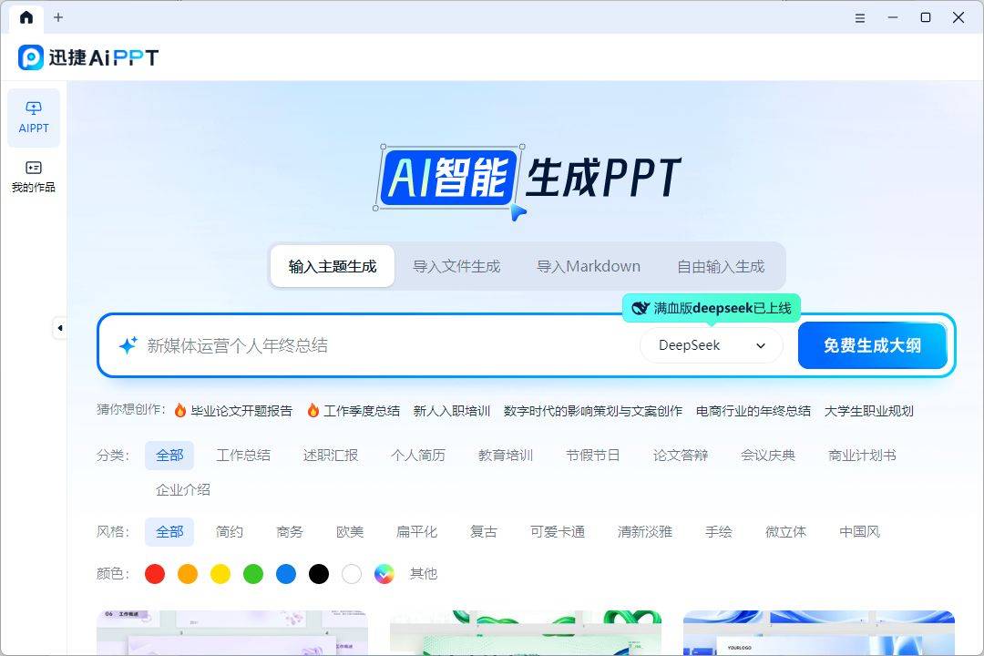Filter style by 扁平化

tap(416, 532)
